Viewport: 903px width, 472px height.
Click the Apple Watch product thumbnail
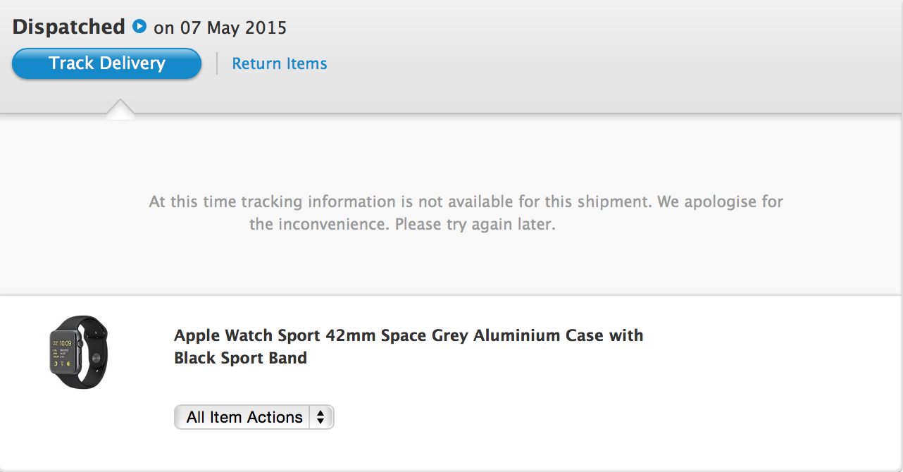pyautogui.click(x=78, y=352)
